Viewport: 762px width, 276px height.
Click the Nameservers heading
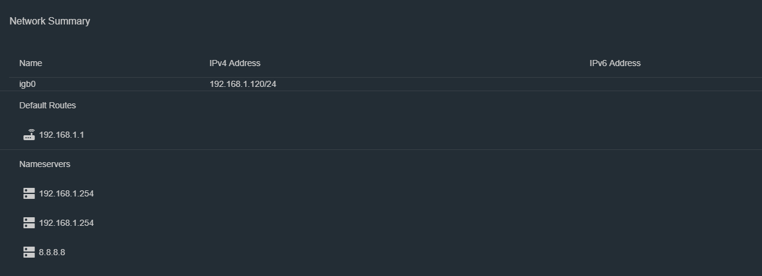tap(45, 164)
